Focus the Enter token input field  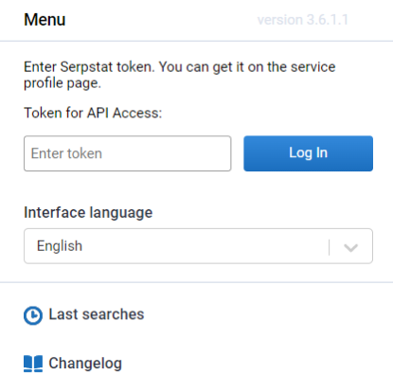128,153
